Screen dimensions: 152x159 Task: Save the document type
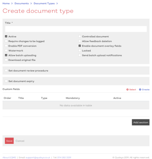9,141
